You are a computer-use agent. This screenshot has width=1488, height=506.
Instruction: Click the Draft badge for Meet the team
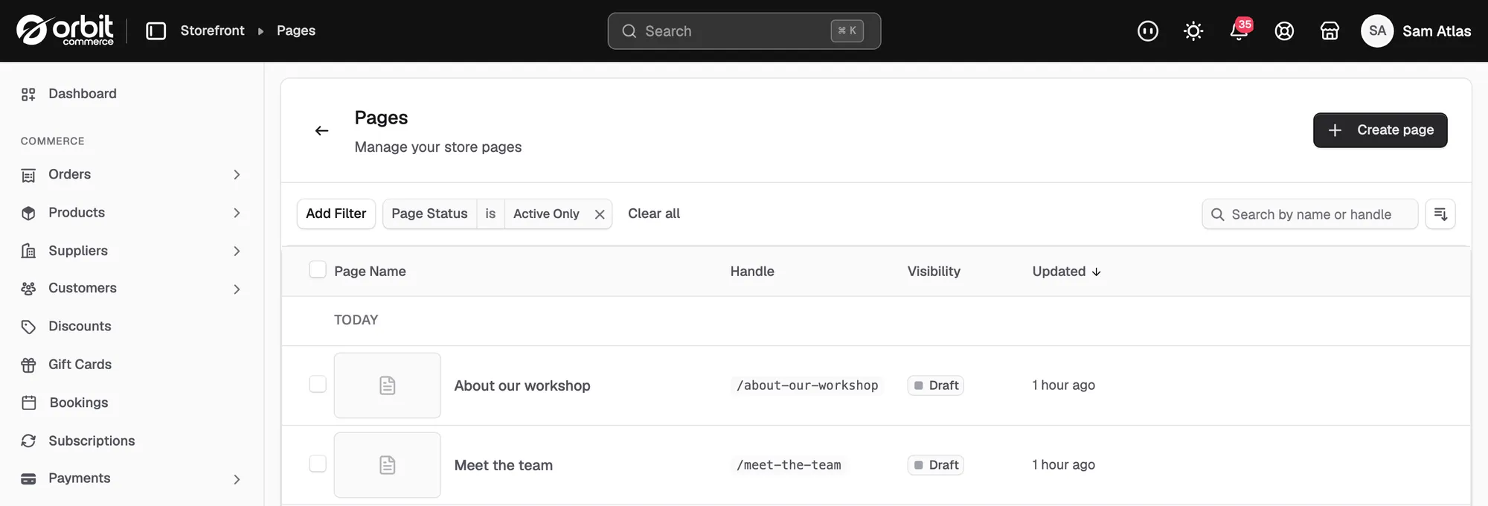point(936,465)
